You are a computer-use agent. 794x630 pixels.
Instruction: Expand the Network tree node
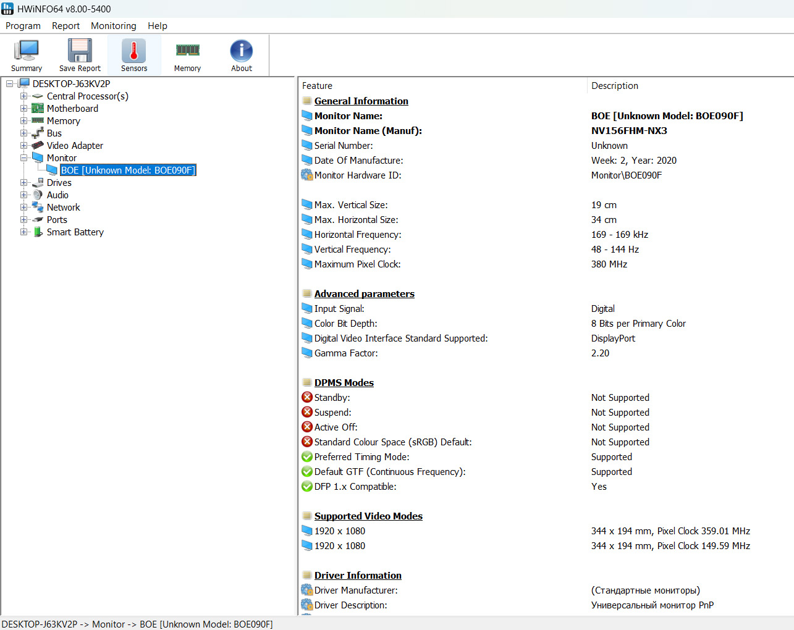pyautogui.click(x=23, y=207)
